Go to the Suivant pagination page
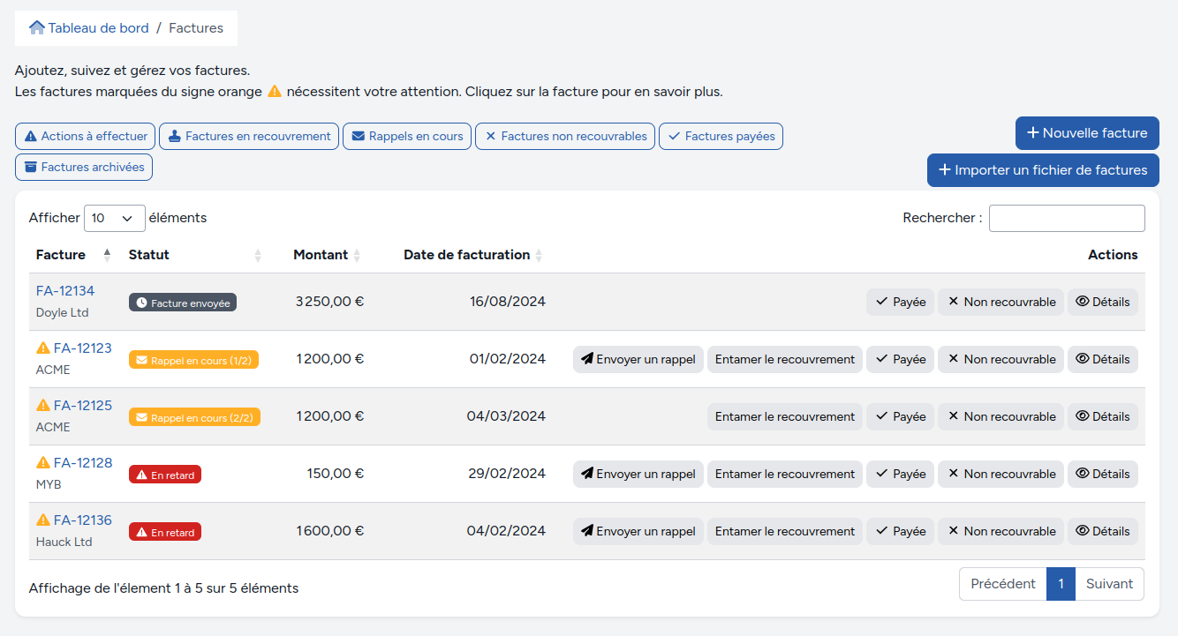Viewport: 1178px width, 636px height. click(1109, 584)
